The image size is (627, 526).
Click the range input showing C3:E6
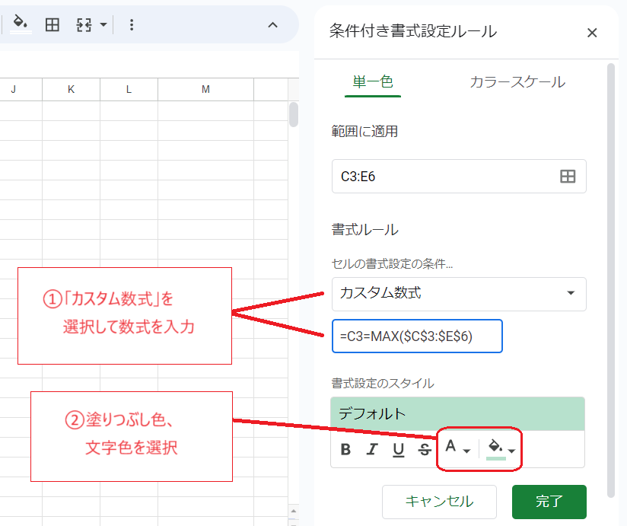[x=459, y=177]
